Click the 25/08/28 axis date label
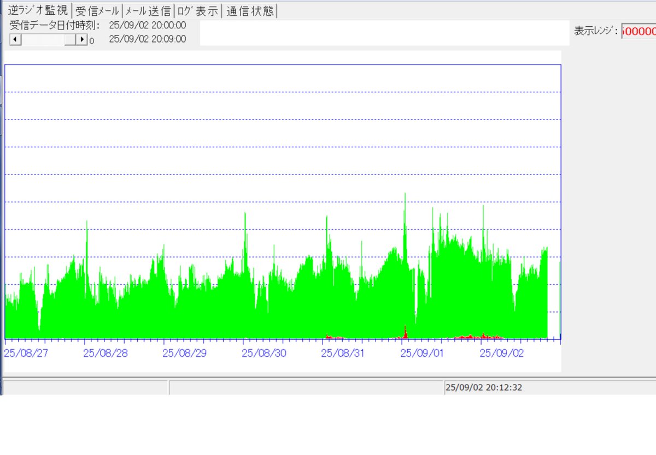This screenshot has height=455, width=656. point(106,353)
